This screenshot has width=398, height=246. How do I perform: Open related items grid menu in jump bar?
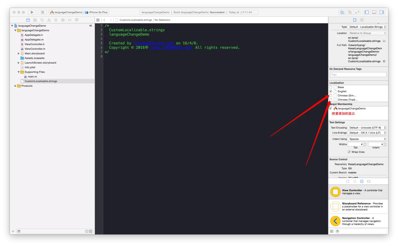[98, 20]
